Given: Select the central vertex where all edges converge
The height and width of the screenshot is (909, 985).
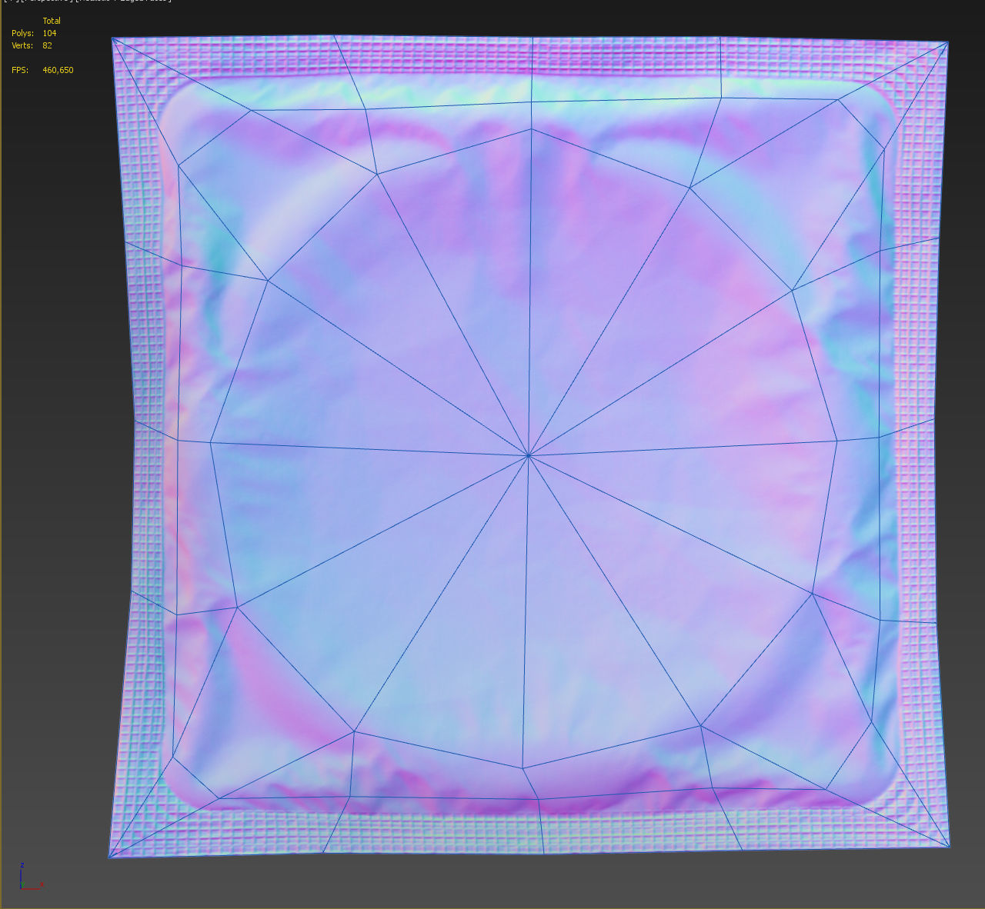Looking at the screenshot, I should click(529, 456).
